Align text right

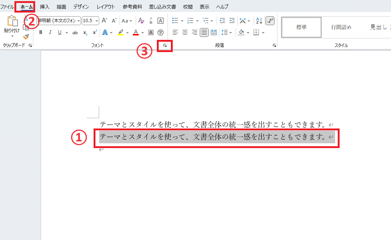point(195,32)
